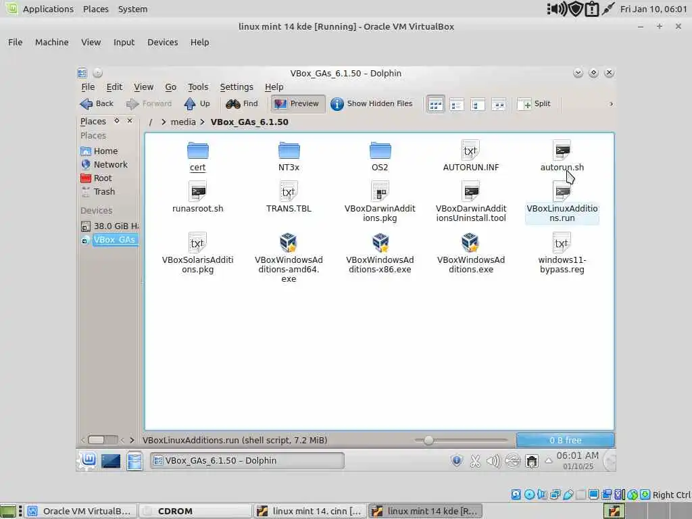Open Root in Places panel

(x=96, y=178)
